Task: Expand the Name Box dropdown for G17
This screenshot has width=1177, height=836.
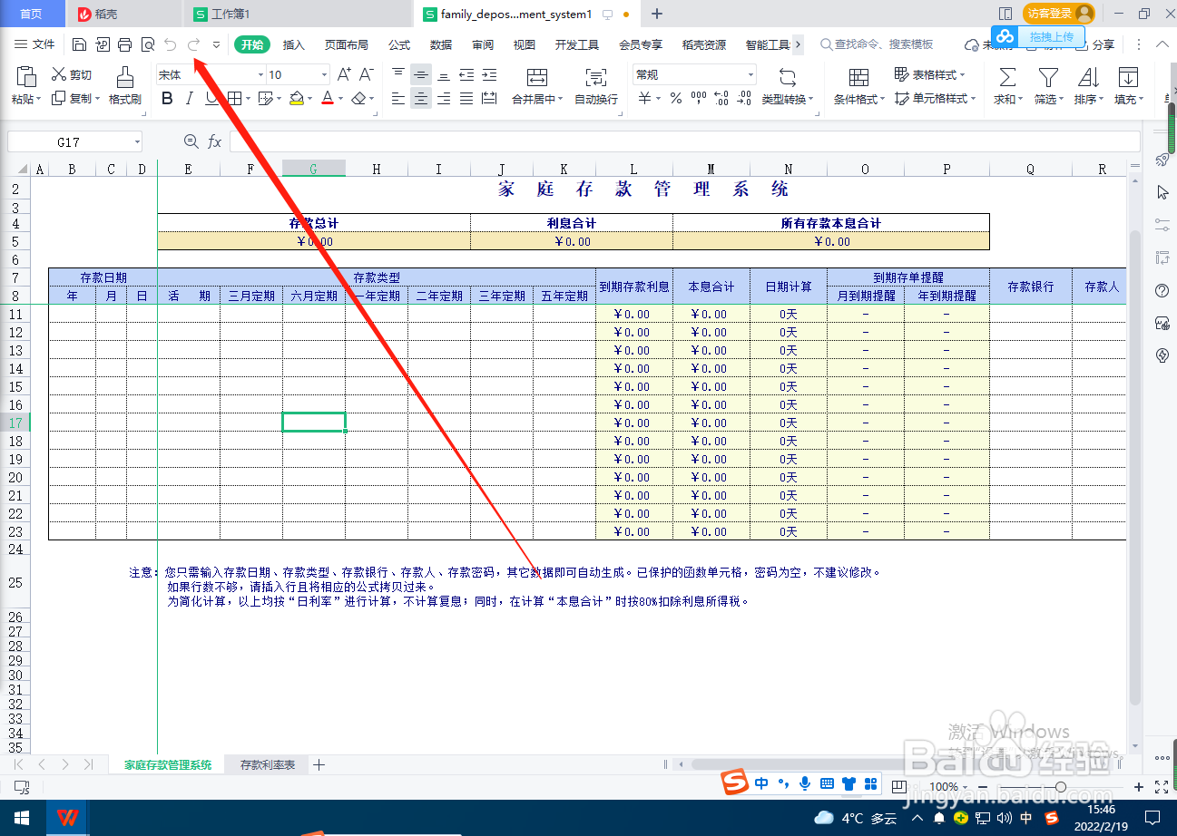Action: (137, 142)
